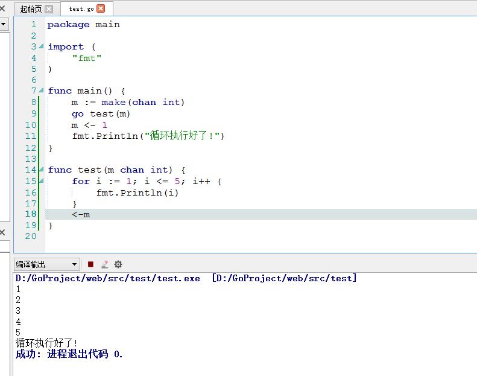Place cursor on 'package main' line
Image resolution: width=477 pixels, height=376 pixels.
coord(84,24)
